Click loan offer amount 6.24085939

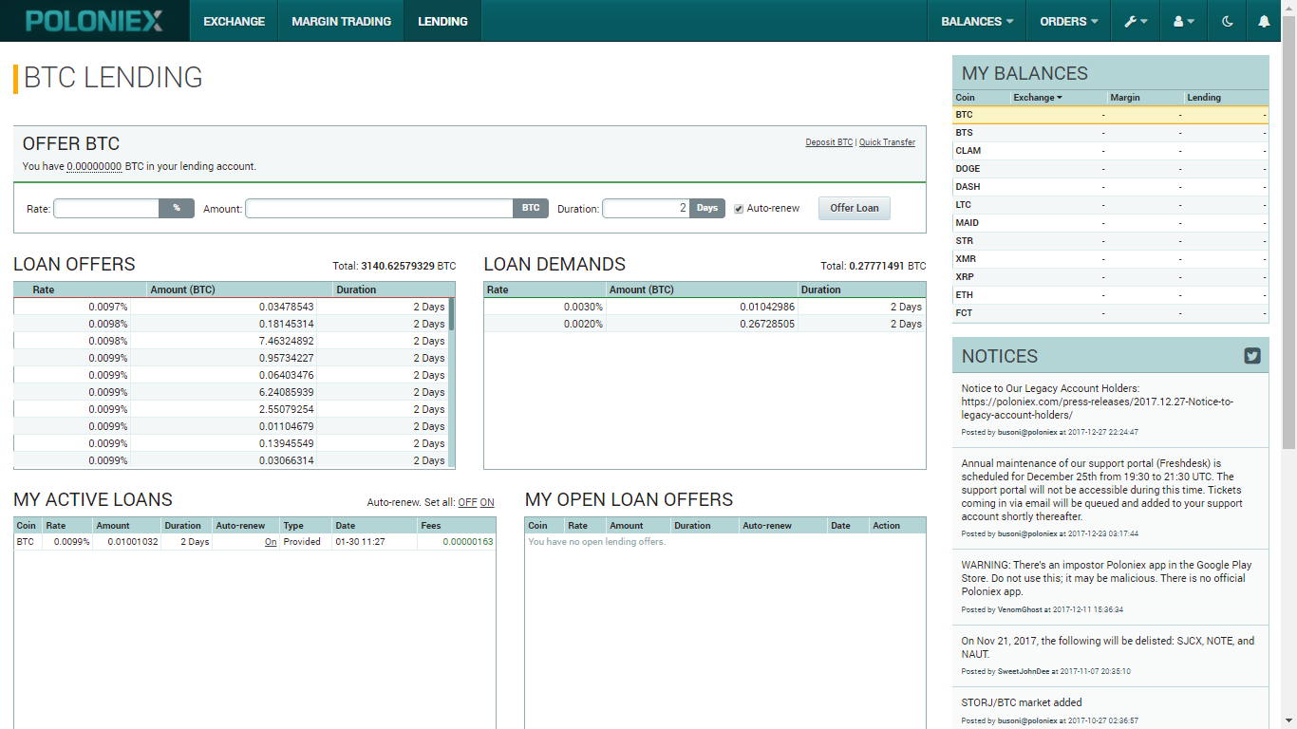click(x=286, y=392)
